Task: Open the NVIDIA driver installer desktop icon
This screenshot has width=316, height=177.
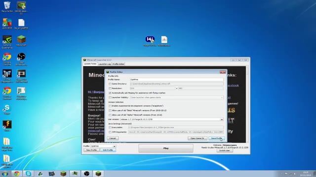Action: [21, 8]
